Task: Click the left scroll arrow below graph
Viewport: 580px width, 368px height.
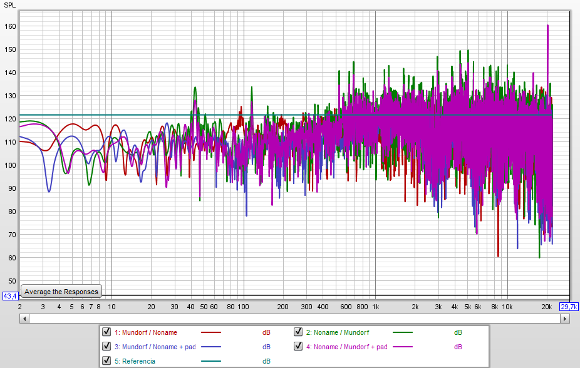Action: (24, 319)
